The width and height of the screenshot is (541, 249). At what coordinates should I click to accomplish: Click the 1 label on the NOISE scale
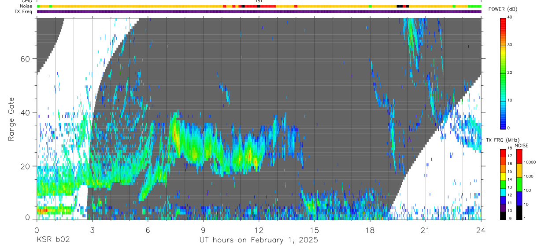[525, 219]
